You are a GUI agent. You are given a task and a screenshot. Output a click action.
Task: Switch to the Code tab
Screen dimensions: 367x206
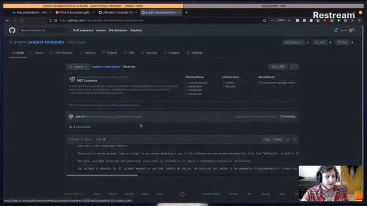coord(18,53)
